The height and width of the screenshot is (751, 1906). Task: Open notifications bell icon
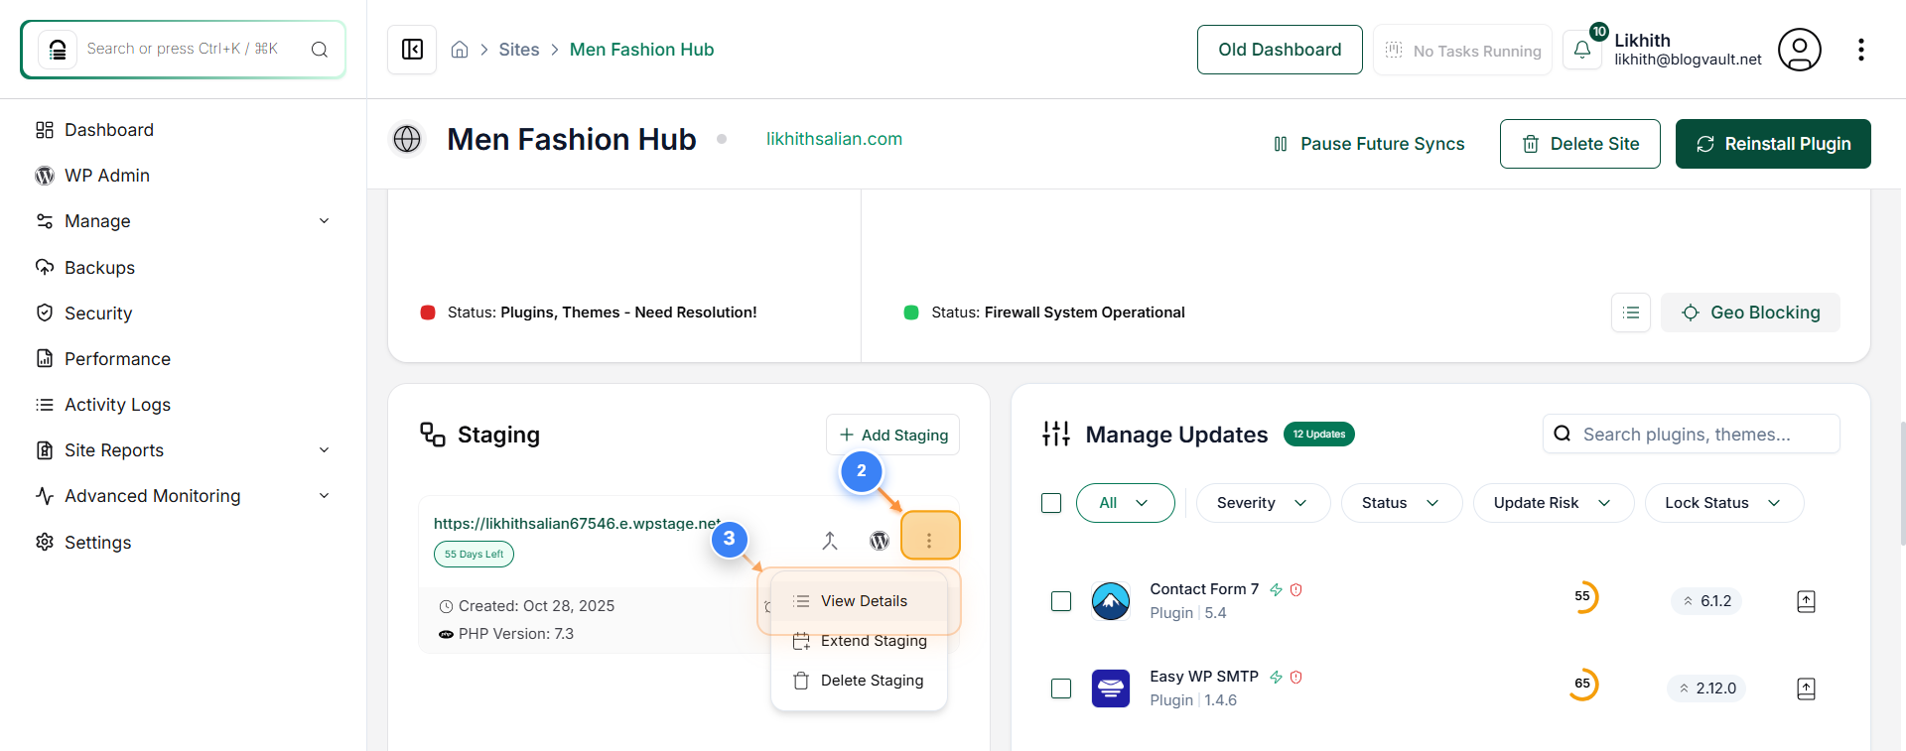click(x=1582, y=50)
